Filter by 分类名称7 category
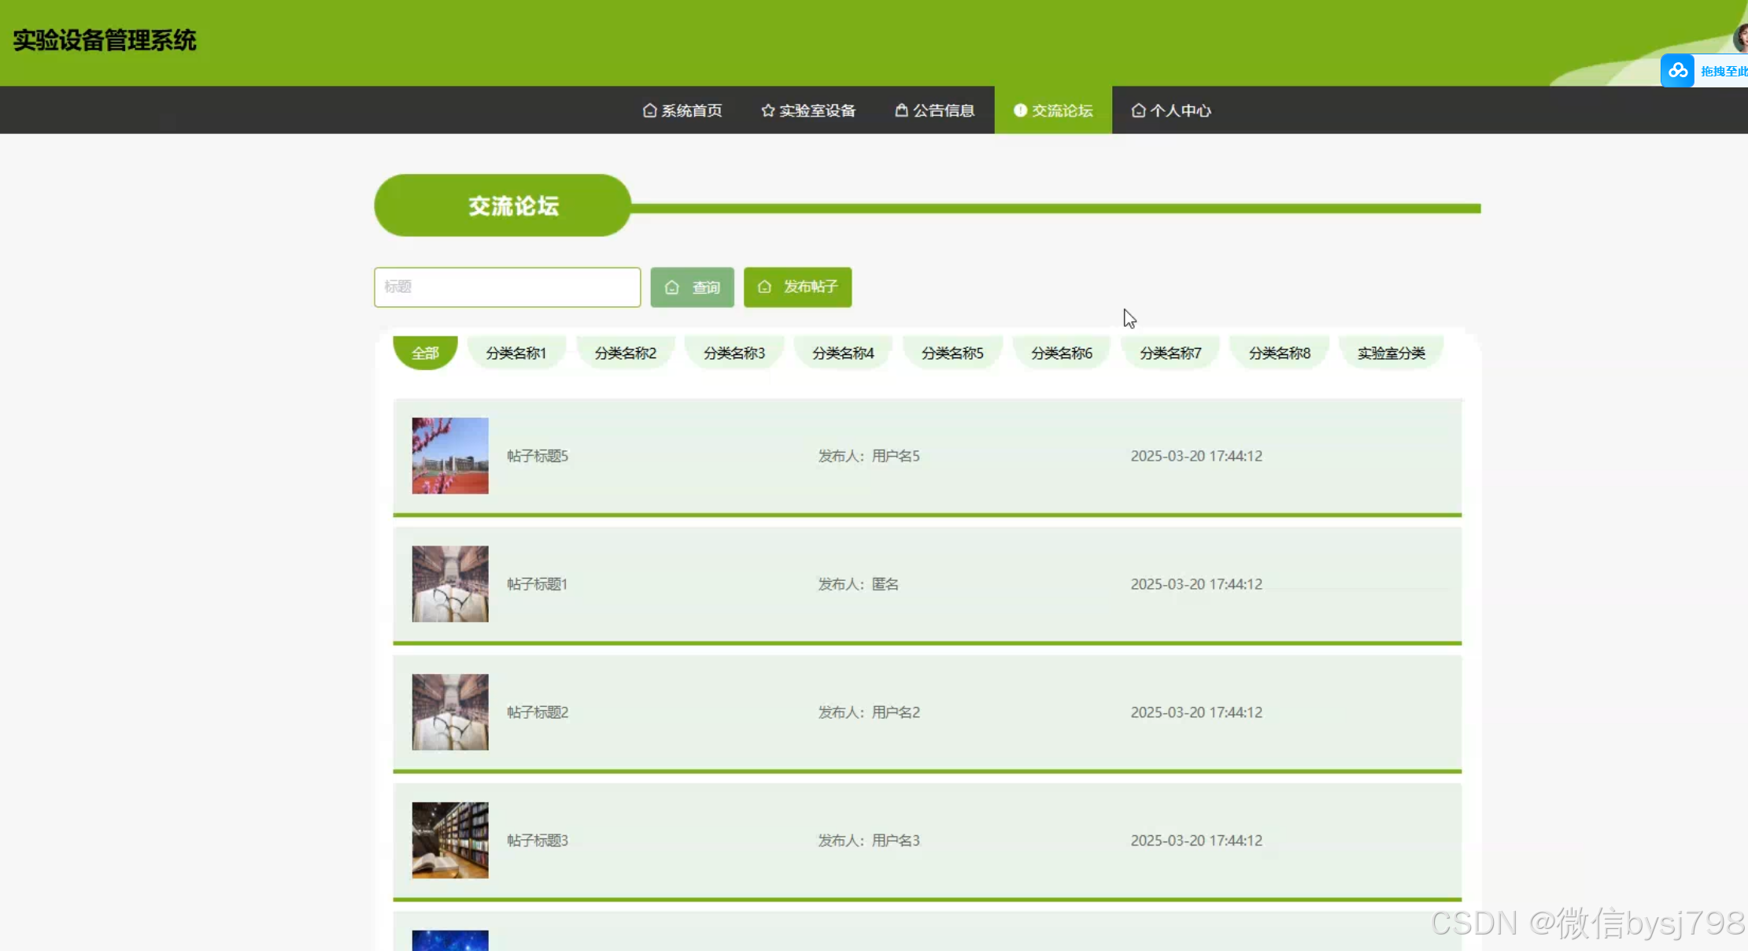 coord(1171,353)
